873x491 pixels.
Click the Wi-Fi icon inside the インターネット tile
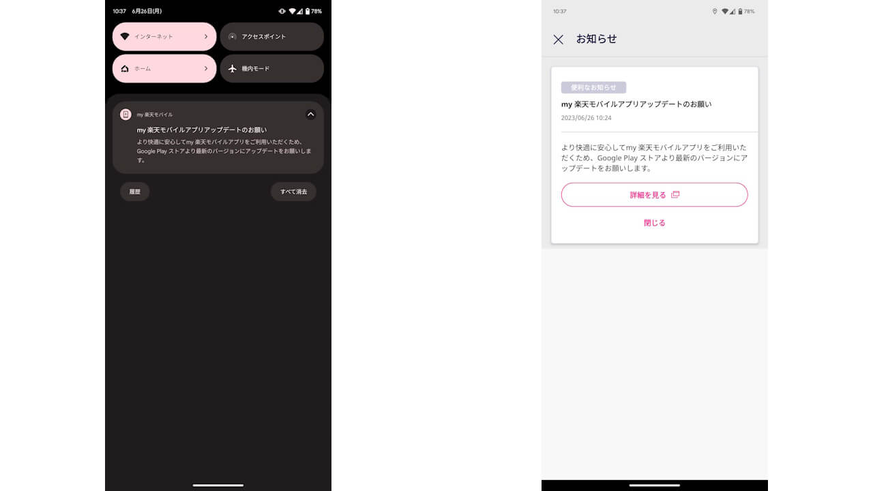[125, 36]
